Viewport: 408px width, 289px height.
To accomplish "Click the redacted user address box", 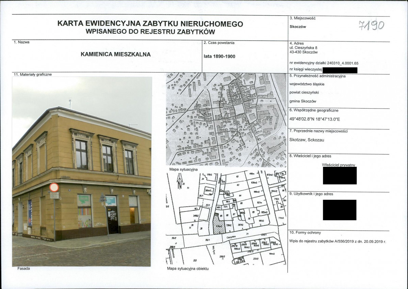I will click(339, 210).
